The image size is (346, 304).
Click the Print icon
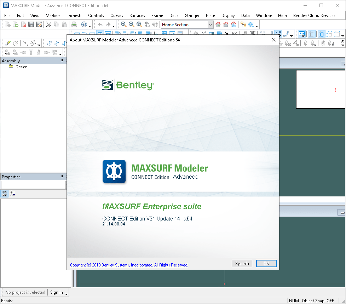(x=73, y=25)
